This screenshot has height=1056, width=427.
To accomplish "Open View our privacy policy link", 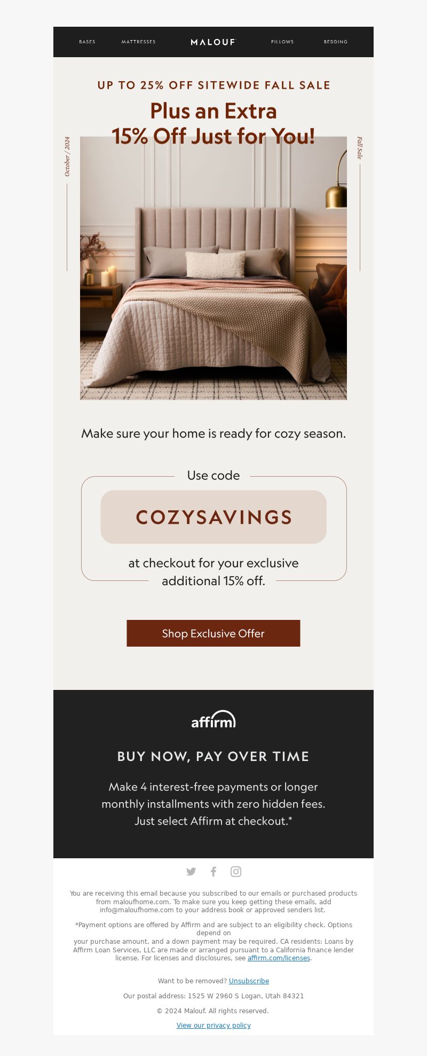I will [x=213, y=1026].
